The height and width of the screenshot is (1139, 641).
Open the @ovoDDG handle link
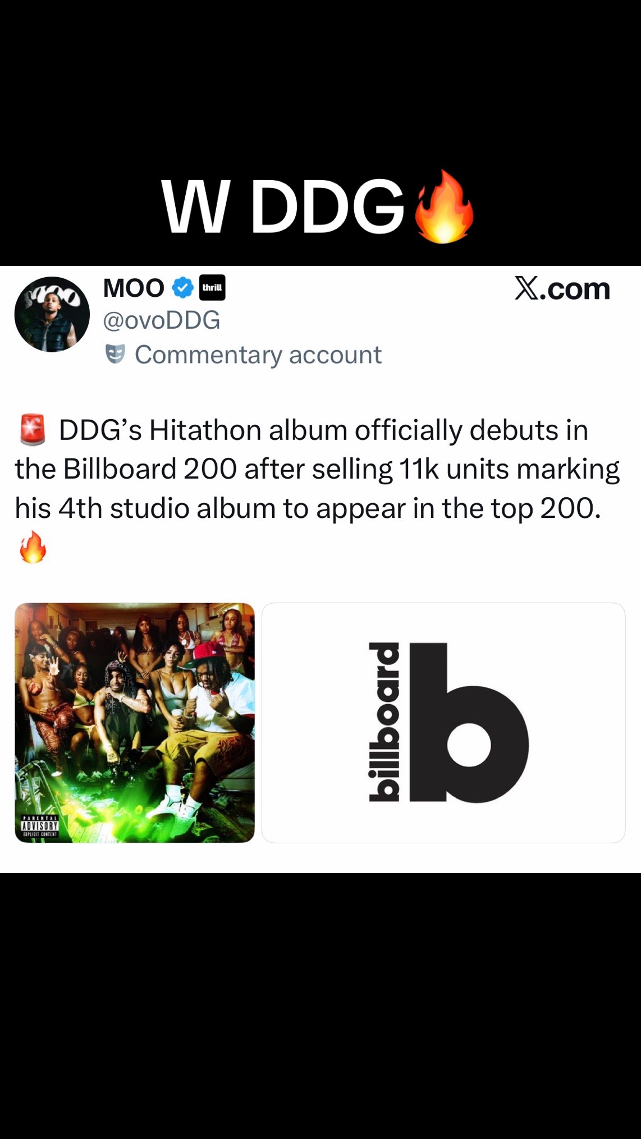coord(162,320)
